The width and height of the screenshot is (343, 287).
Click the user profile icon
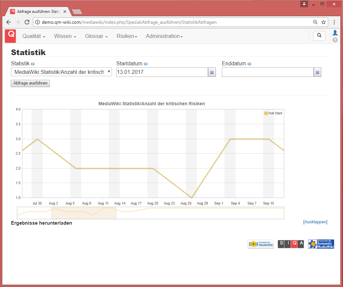[335, 33]
